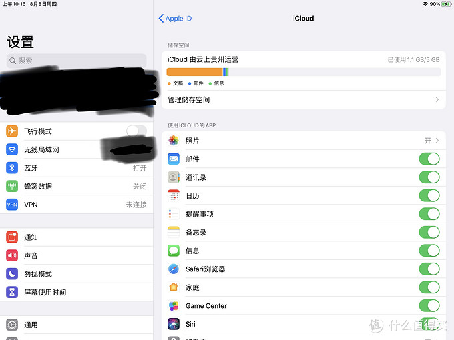Tap the Airplane Mode (飞行模式) icon
The height and width of the screenshot is (340, 454).
pos(12,131)
